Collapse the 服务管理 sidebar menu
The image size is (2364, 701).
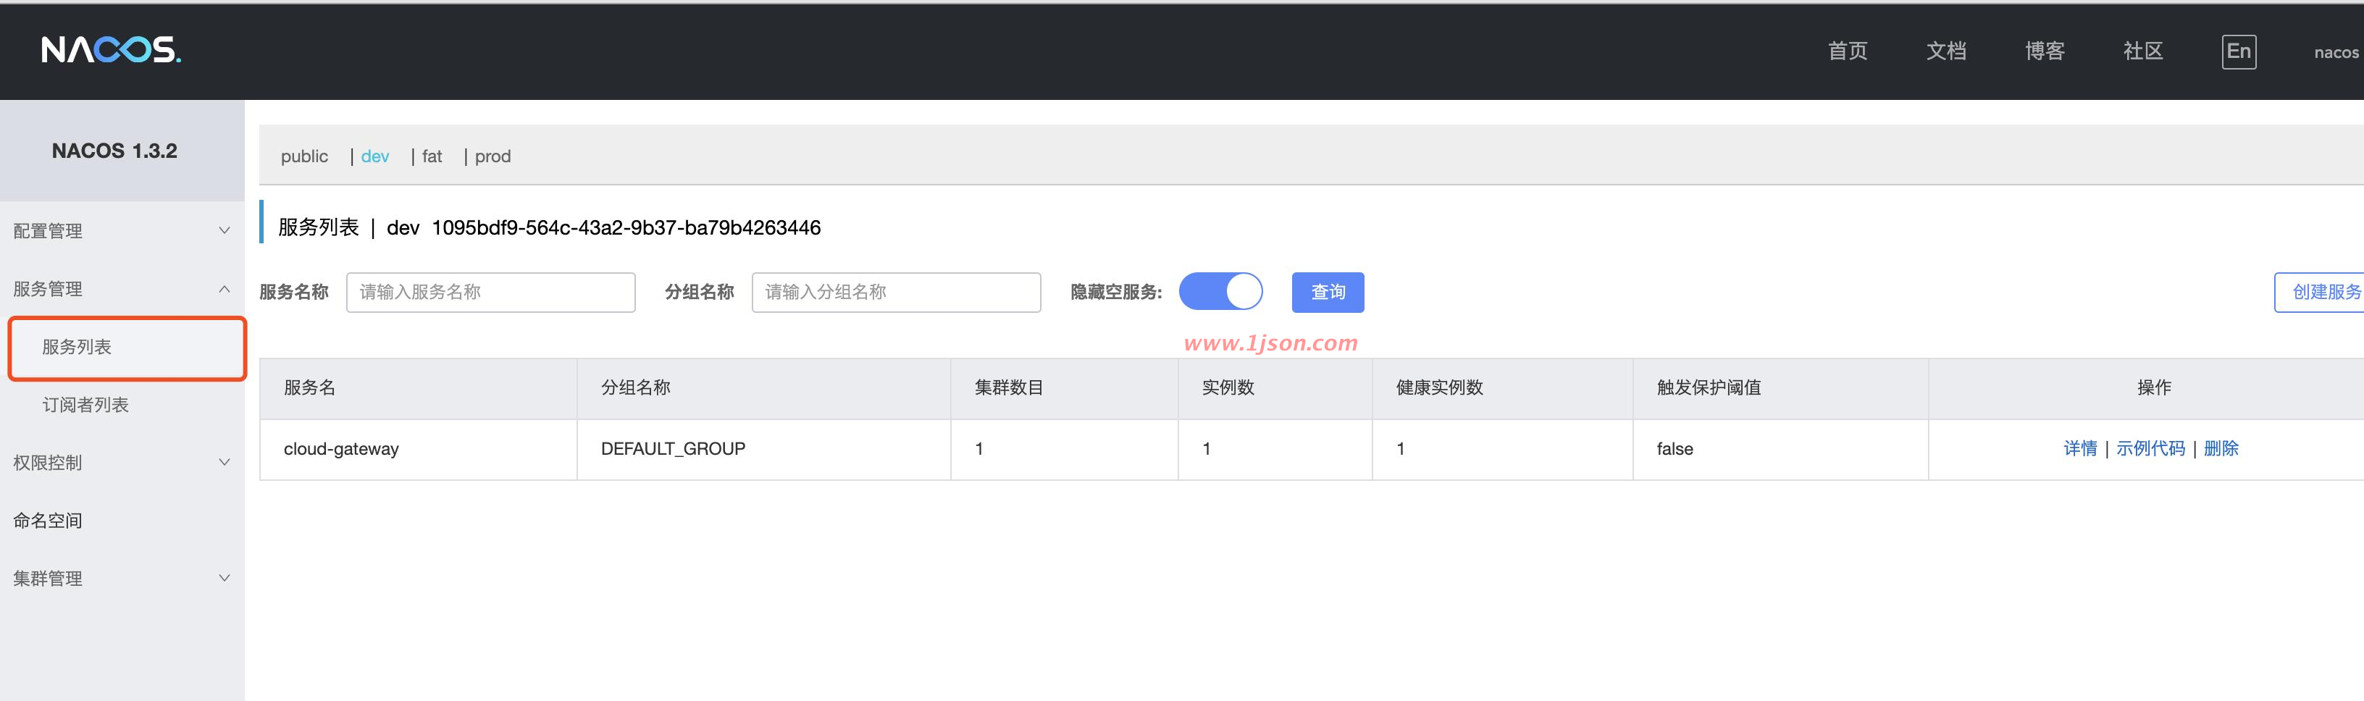coord(121,289)
